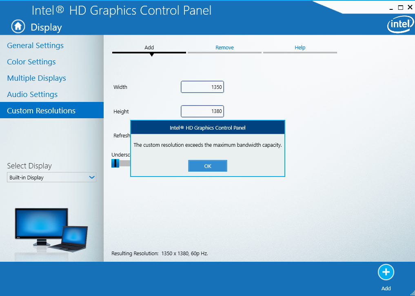This screenshot has width=415, height=296.
Task: Go to the Home screen icon
Action: pyautogui.click(x=18, y=27)
